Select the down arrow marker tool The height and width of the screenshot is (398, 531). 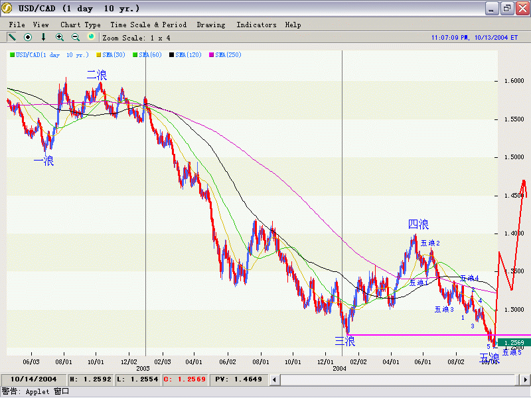(x=44, y=37)
